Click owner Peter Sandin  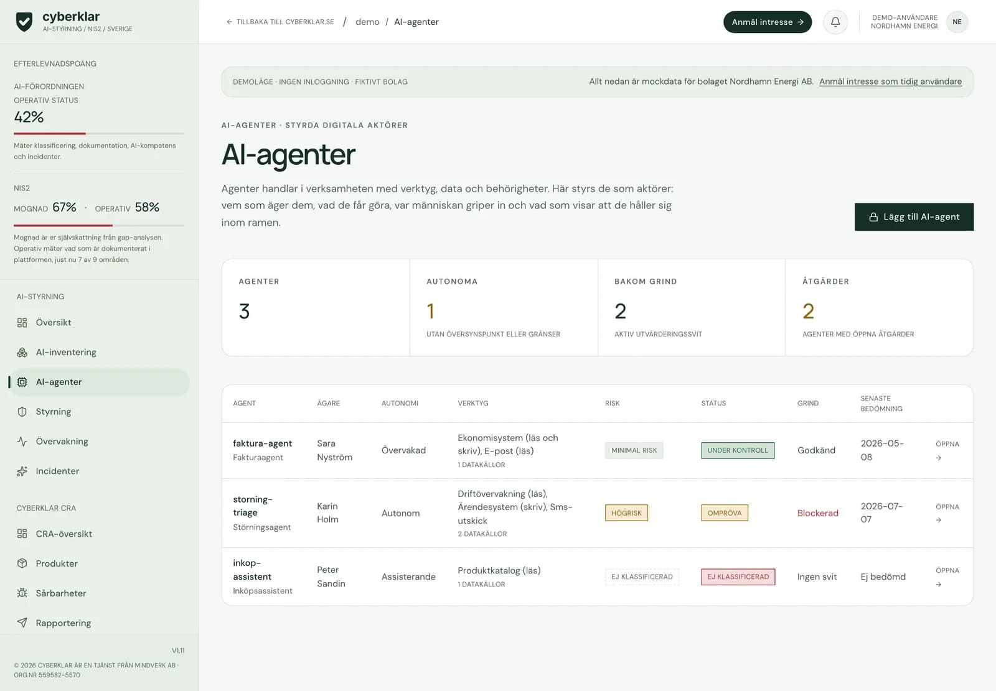pyautogui.click(x=331, y=577)
